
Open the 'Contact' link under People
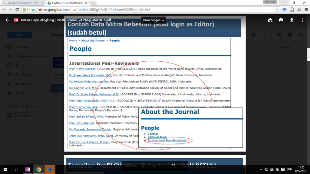click(x=153, y=134)
